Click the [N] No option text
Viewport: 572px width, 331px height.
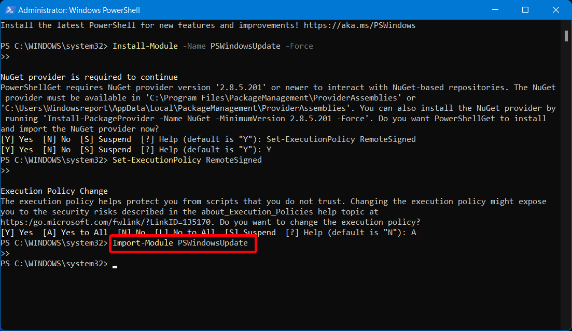[x=57, y=139]
